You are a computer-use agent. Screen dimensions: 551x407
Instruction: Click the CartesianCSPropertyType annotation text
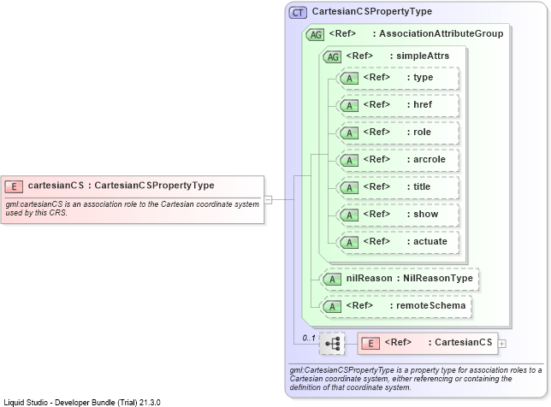pos(415,379)
